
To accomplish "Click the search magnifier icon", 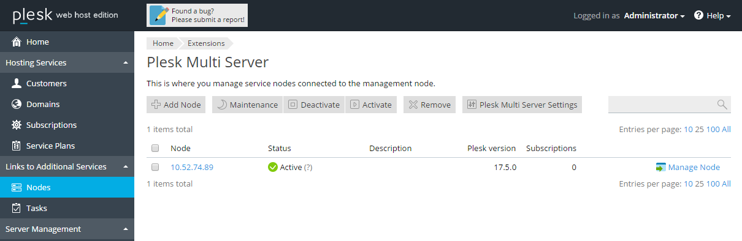I will [722, 105].
